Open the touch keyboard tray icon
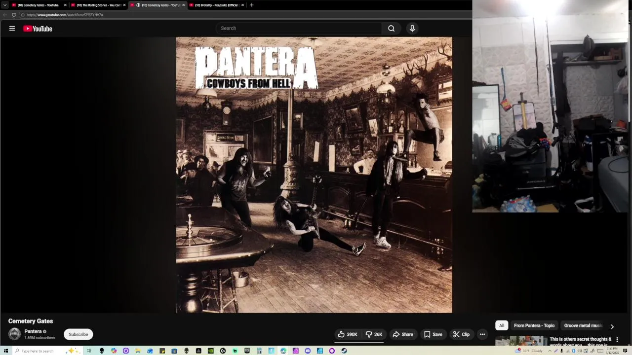The height and width of the screenshot is (355, 632). [x=600, y=351]
